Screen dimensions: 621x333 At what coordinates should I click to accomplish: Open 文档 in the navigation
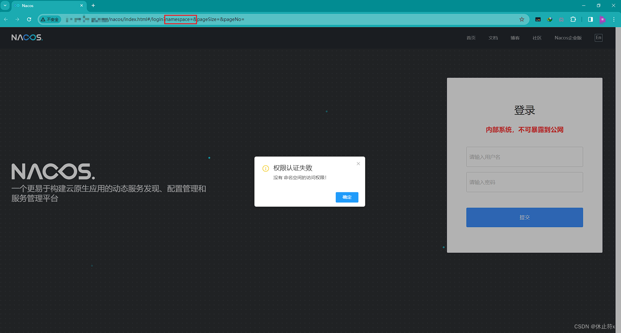click(493, 38)
